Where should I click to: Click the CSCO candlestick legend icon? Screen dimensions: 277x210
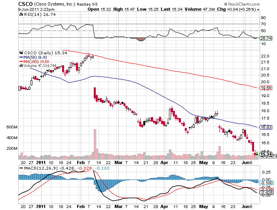21,53
